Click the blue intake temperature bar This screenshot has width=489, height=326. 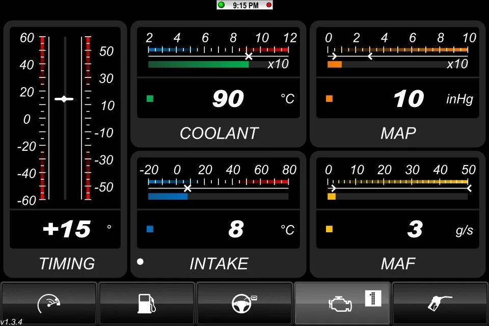168,197
